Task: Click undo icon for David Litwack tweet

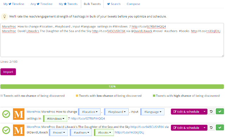Action: click(x=211, y=128)
